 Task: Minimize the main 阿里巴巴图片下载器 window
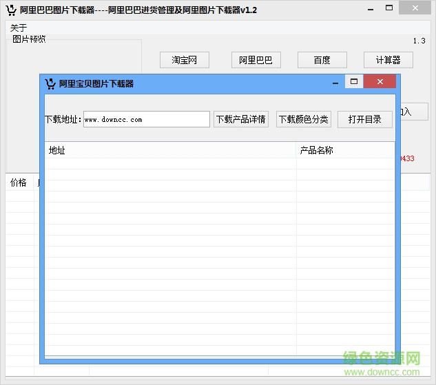tap(372, 10)
